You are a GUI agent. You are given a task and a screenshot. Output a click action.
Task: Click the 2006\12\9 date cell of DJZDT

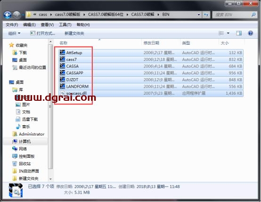point(159,80)
